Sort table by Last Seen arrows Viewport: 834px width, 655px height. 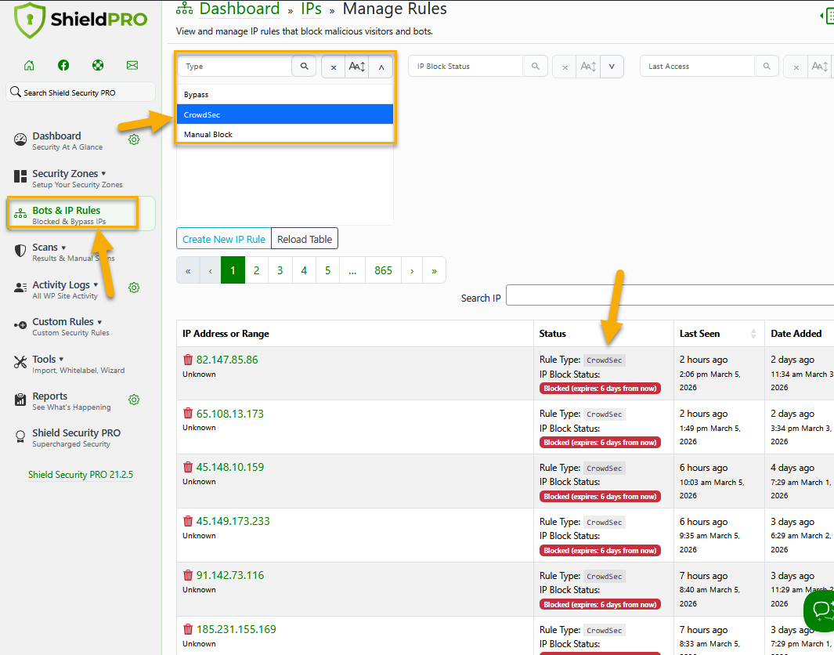point(753,334)
